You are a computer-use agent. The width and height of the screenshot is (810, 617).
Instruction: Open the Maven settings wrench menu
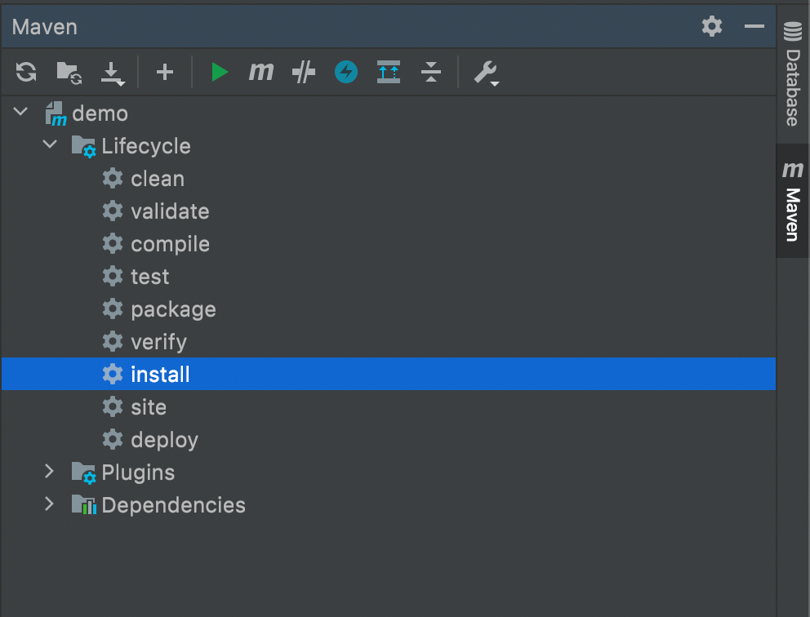486,73
